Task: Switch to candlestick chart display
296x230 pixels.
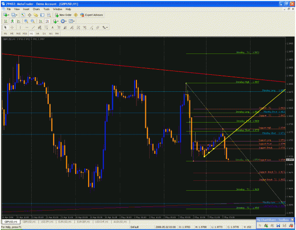Action: coord(12,21)
